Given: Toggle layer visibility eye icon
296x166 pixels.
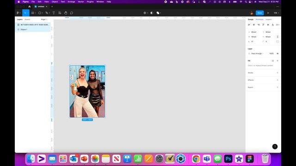Looking at the screenshot, I should [277, 53].
